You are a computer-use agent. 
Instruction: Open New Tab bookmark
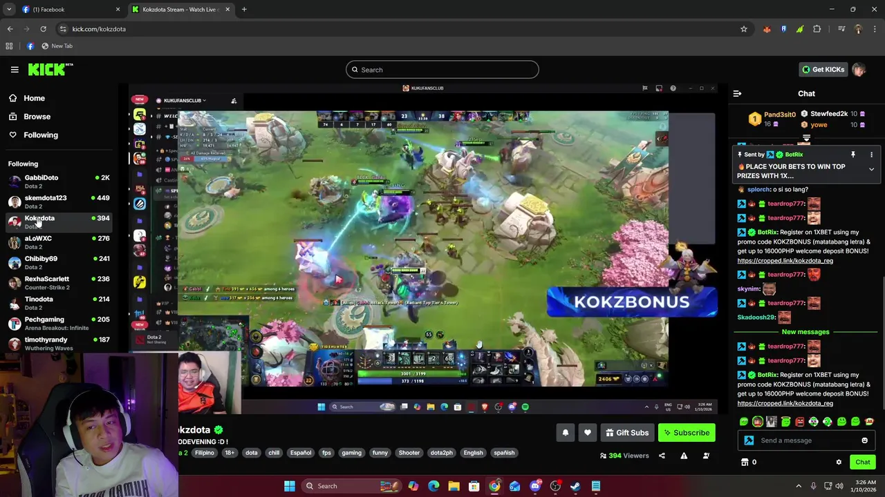57,46
